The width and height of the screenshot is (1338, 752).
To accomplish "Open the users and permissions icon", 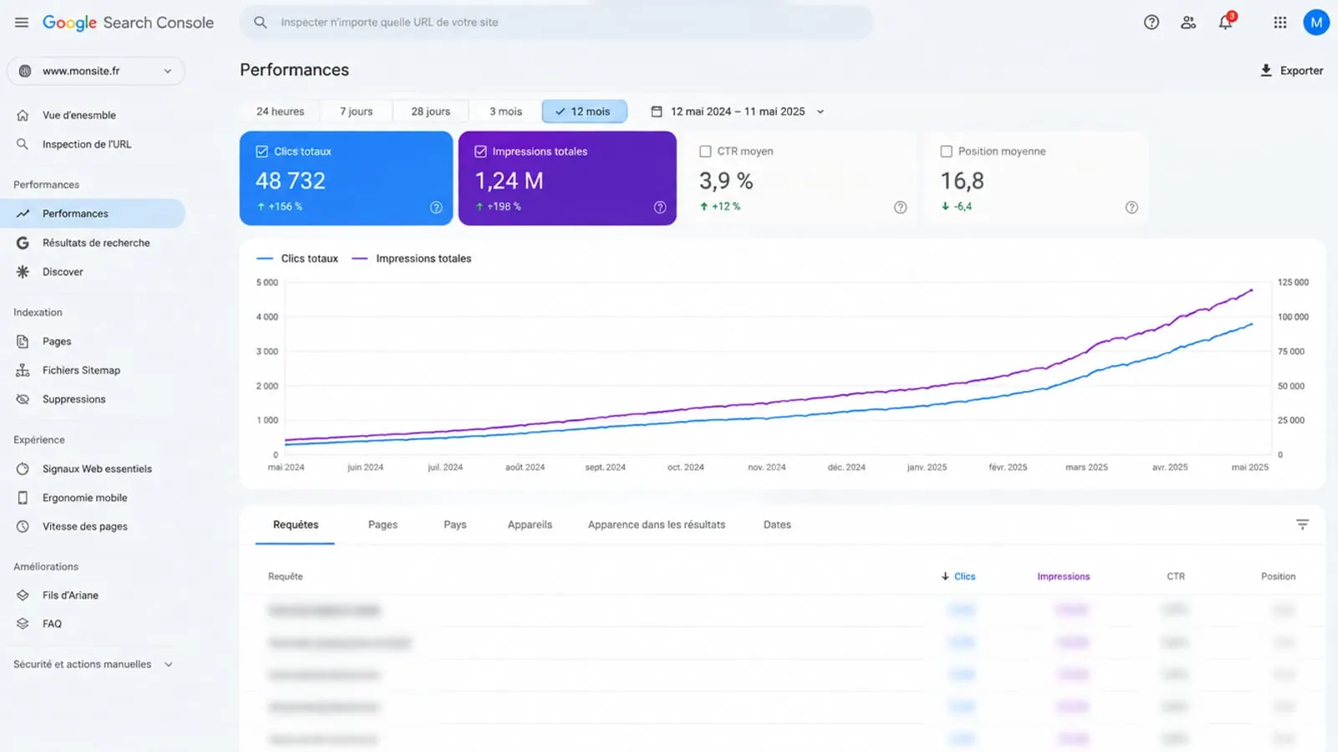I will [1188, 23].
